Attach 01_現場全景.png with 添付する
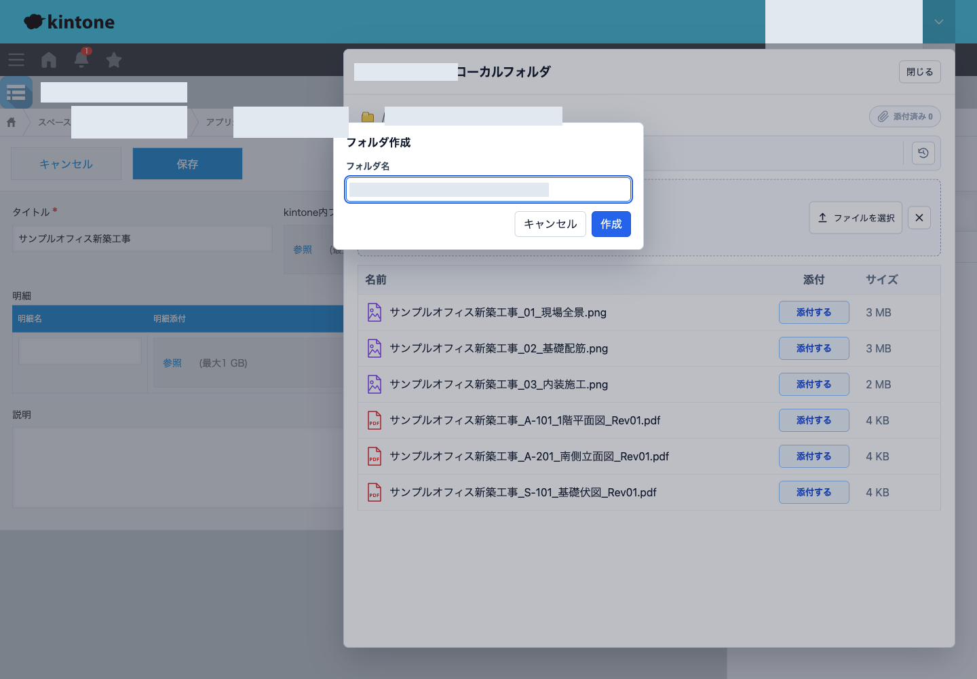 pos(814,312)
